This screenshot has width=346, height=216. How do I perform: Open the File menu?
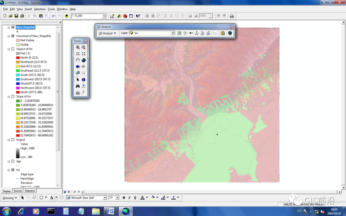pyautogui.click(x=6, y=9)
